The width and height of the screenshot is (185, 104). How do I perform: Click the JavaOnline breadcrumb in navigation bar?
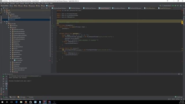tap(5, 6)
